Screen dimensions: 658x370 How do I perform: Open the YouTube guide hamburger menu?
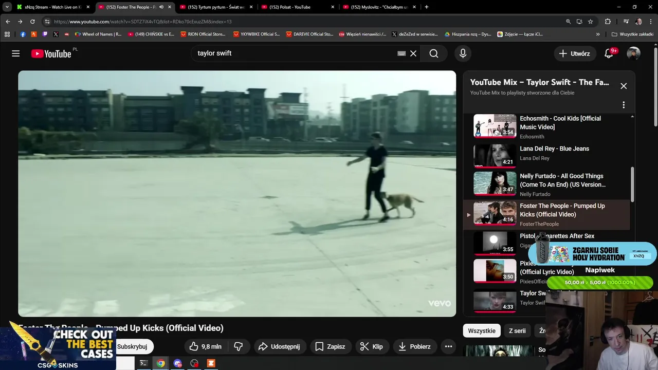tap(16, 53)
